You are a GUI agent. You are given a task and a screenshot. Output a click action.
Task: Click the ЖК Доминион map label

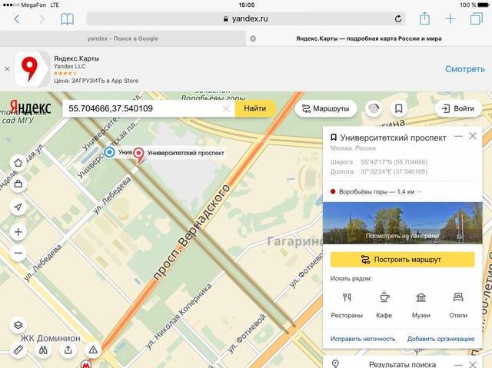[x=51, y=339]
